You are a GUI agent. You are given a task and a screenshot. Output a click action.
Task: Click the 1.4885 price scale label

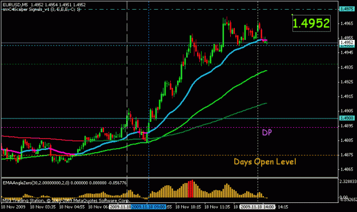point(347,140)
